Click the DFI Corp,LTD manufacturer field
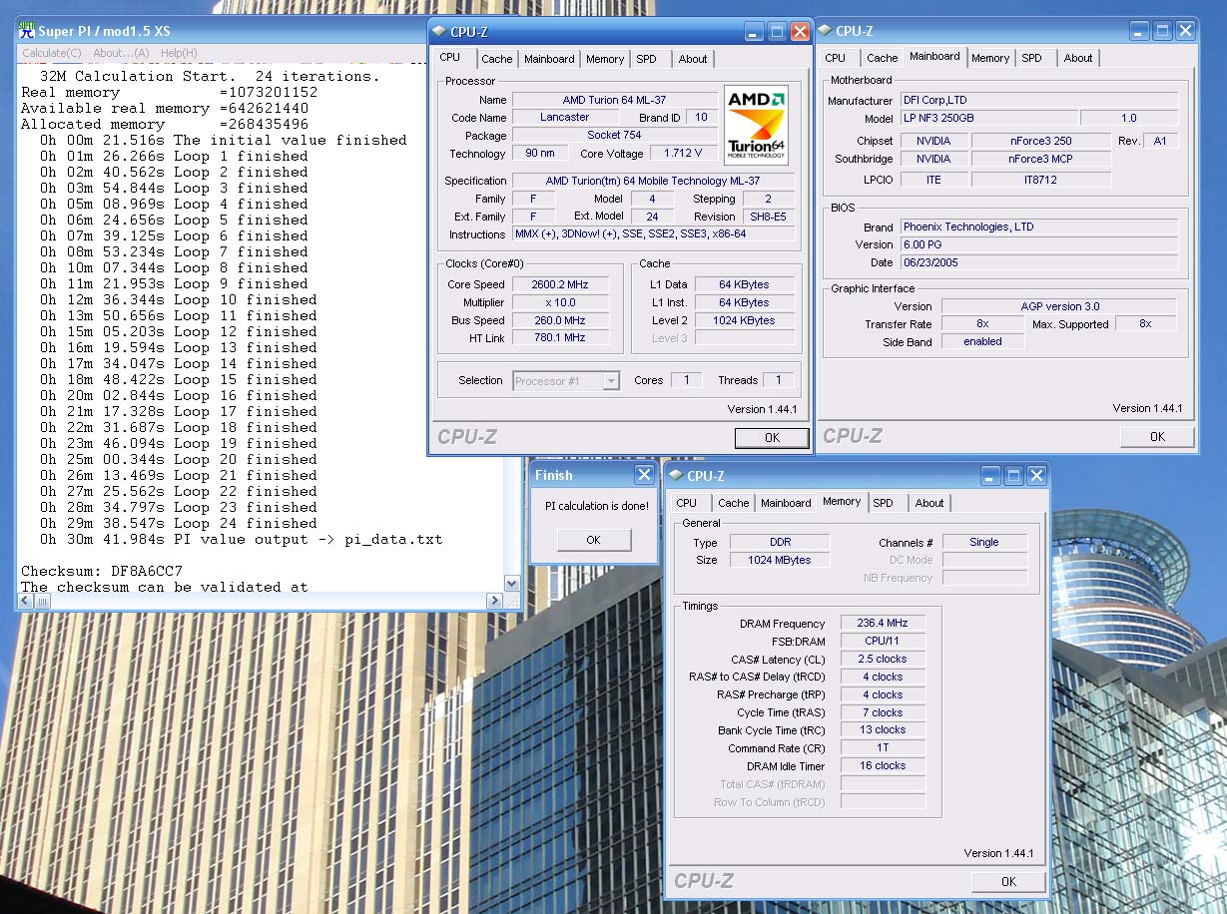This screenshot has height=914, width=1227. coord(1038,101)
